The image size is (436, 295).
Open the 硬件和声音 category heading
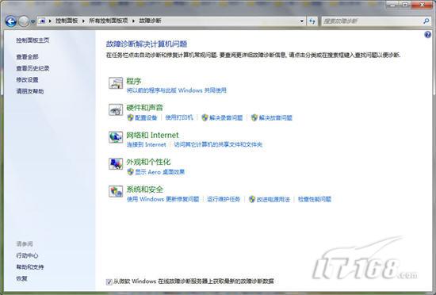click(144, 108)
